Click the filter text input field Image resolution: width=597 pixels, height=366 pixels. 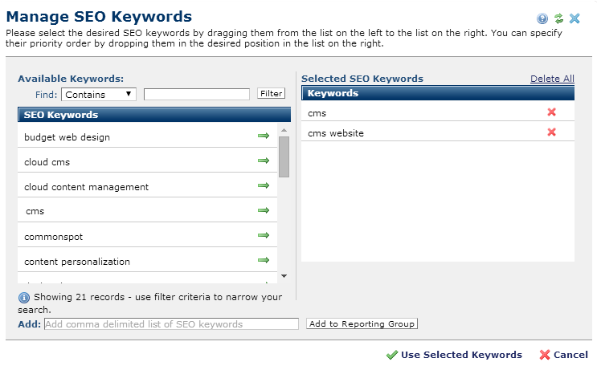click(x=197, y=95)
